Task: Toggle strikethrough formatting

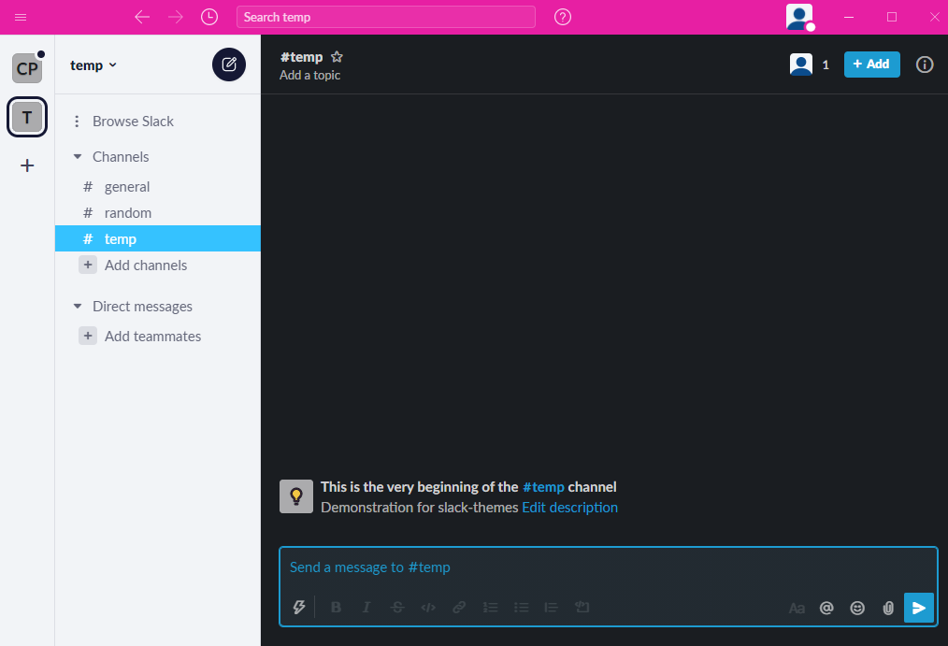Action: tap(397, 608)
